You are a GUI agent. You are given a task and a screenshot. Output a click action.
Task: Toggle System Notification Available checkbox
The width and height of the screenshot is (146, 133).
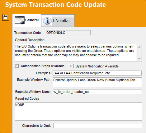tap(72, 66)
